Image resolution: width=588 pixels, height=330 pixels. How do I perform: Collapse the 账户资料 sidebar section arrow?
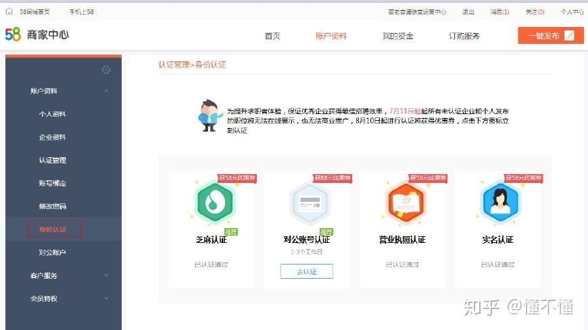pos(107,90)
